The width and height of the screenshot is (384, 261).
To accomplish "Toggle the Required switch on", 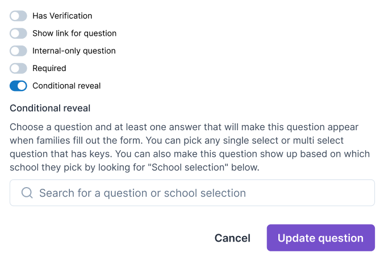I will 18,68.
